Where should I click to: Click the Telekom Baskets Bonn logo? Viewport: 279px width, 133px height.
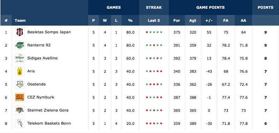tap(20, 123)
